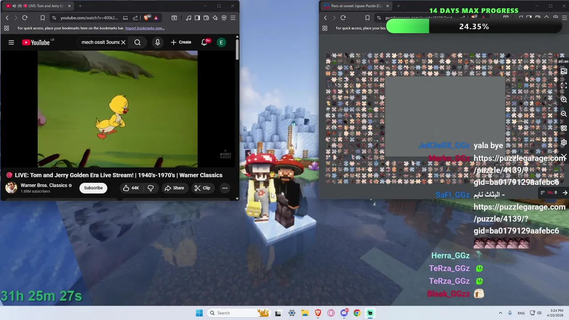Open Brave main menu in YouTube window
Image resolution: width=569 pixels, height=320 pixels.
(x=233, y=18)
